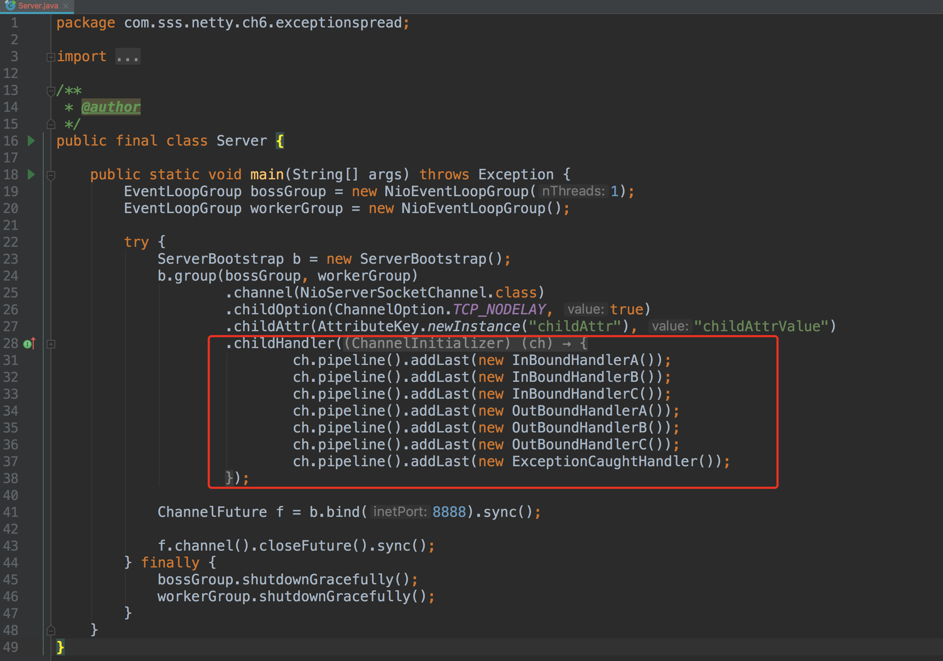943x661 pixels.
Task: Click the closing brace on line 49
Action: pyautogui.click(x=60, y=647)
